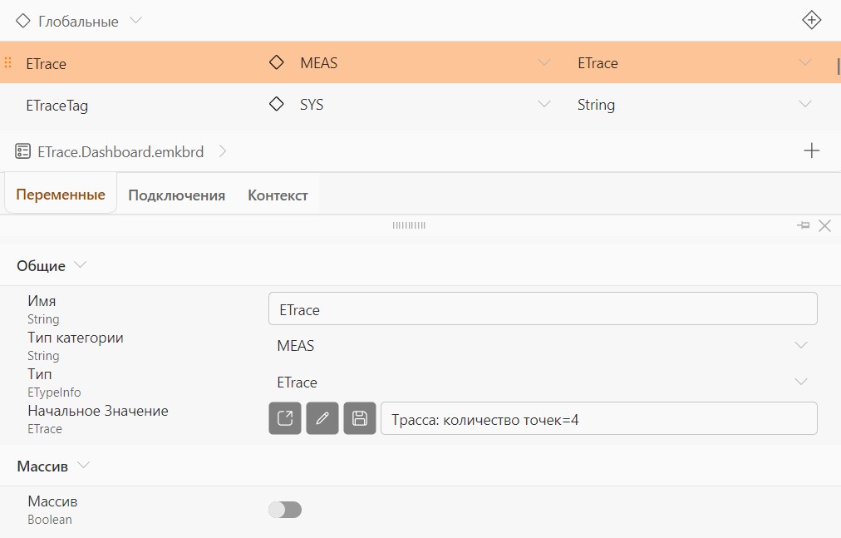Click the drag handle dots on ETrace row
The height and width of the screenshot is (538, 841).
[8, 63]
